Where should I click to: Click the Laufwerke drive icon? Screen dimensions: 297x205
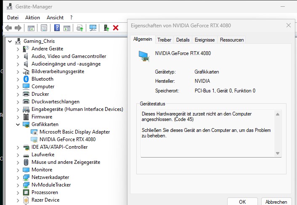click(26, 155)
